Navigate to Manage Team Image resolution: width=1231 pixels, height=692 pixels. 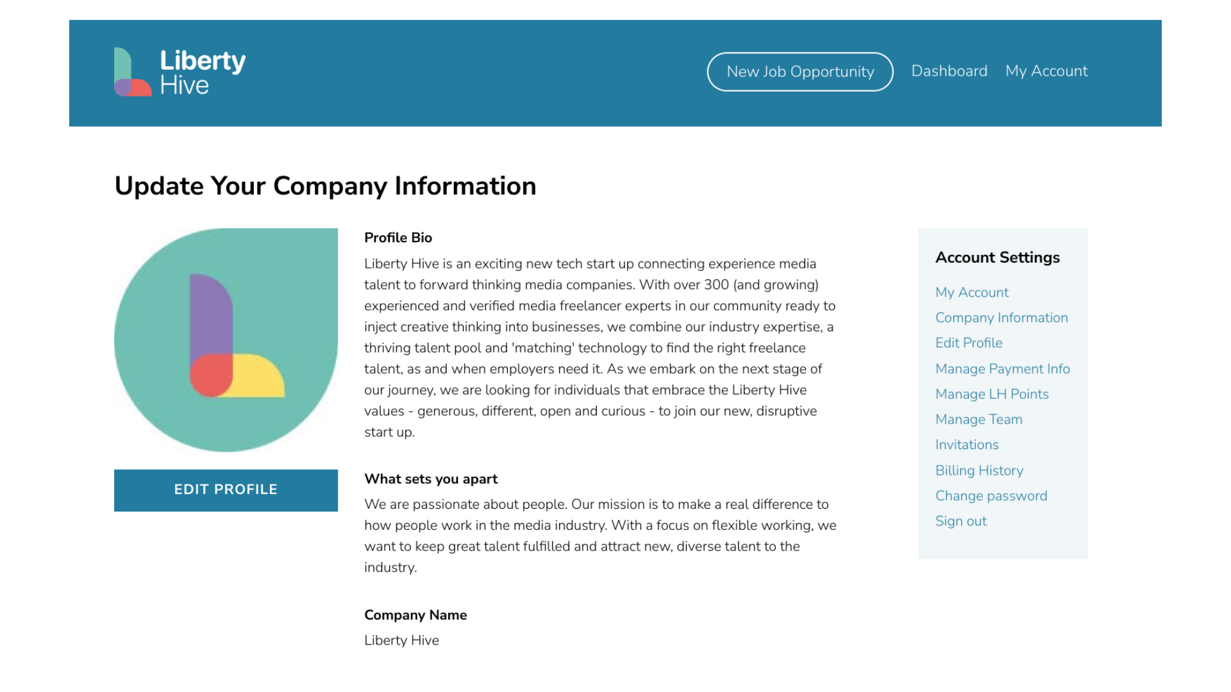978,419
